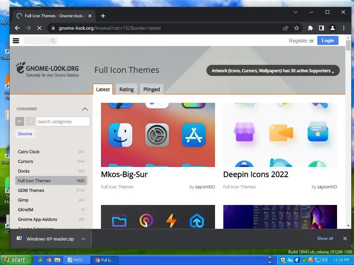Open the Deepin Icons 2022 title link
Image resolution: width=354 pixels, height=265 pixels.
coord(255,174)
